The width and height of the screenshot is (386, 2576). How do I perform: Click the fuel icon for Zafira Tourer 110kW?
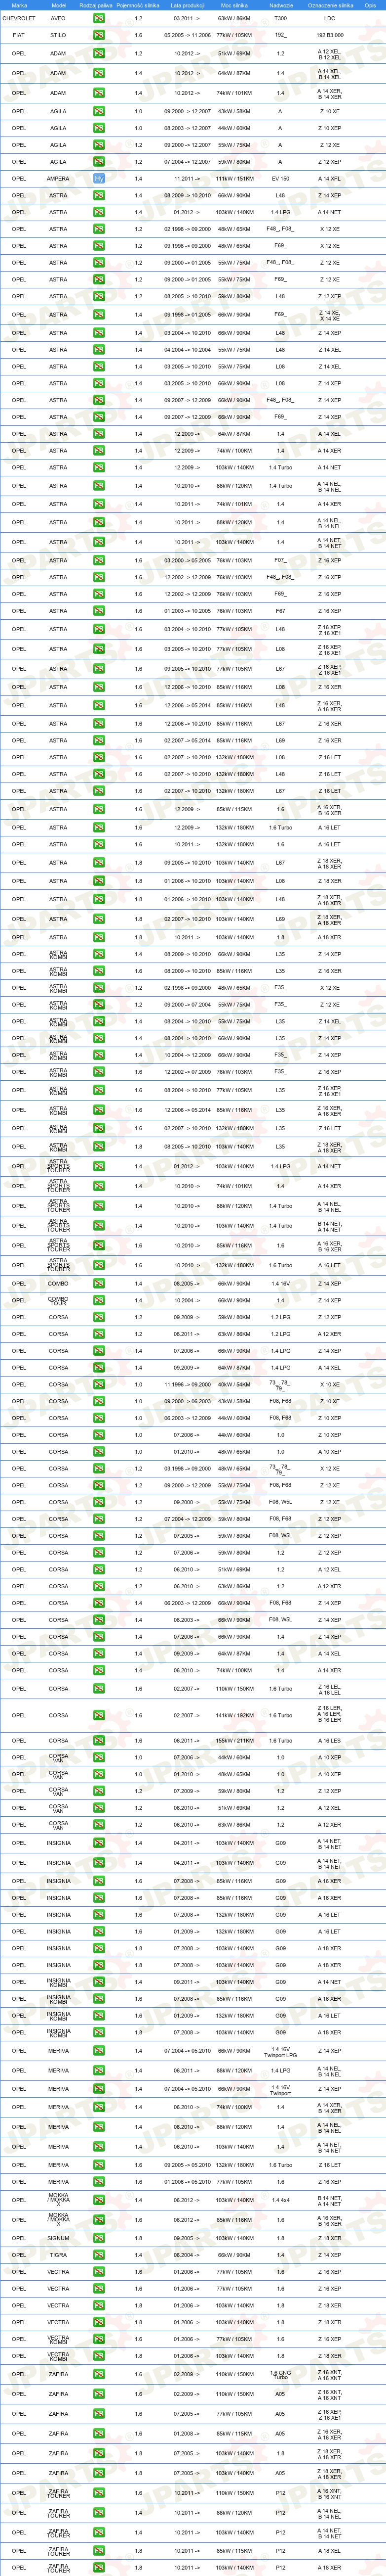point(99,2493)
